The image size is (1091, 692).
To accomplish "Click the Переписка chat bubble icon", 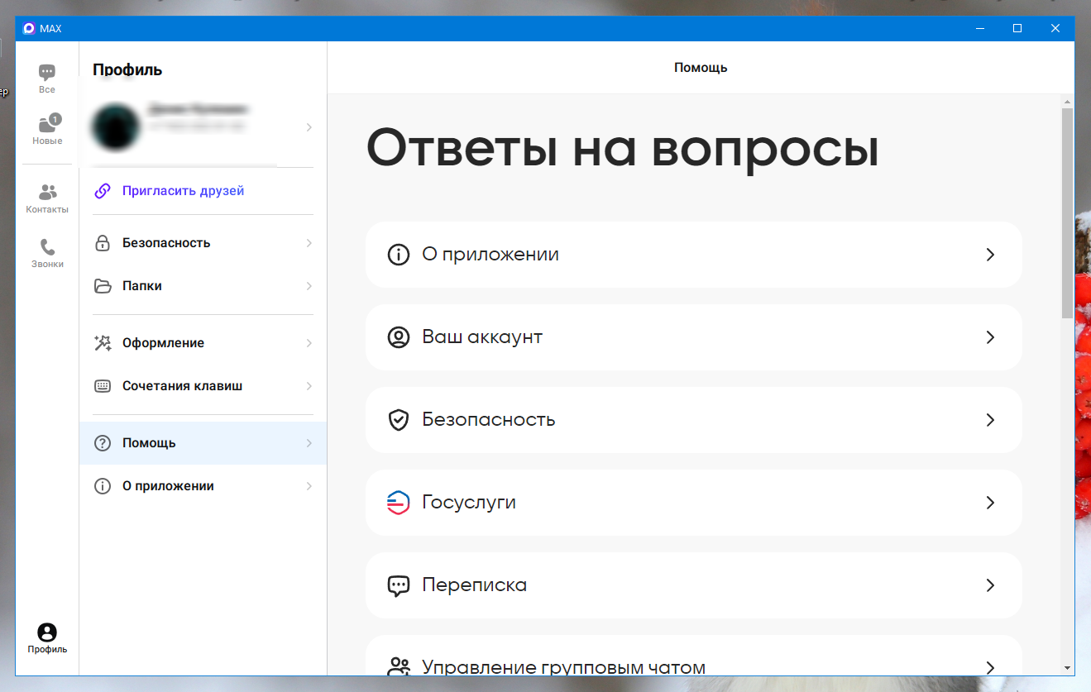I will [x=398, y=585].
